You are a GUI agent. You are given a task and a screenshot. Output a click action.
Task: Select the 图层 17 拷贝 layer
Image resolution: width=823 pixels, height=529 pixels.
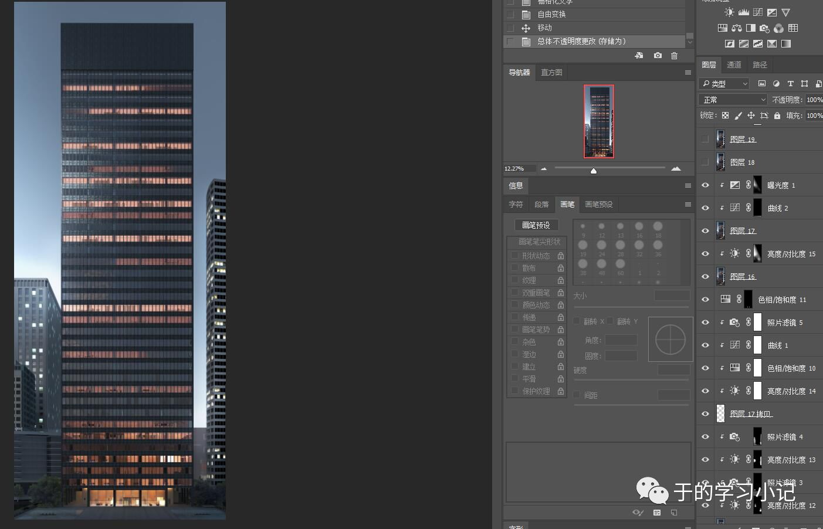tap(760, 413)
